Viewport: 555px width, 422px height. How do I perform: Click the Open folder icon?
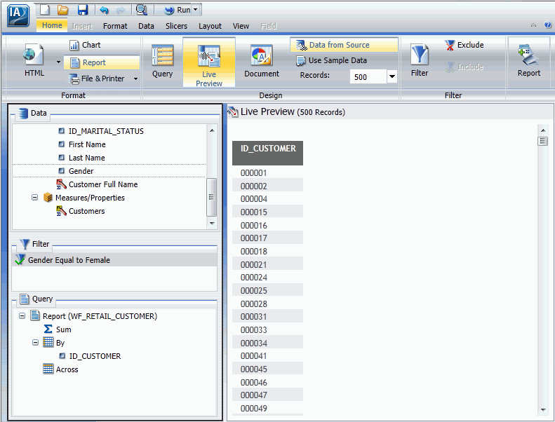[x=62, y=10]
